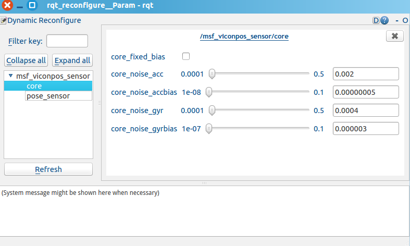Click the 1e-07 minimum value of core_noise_gyrbias

[x=191, y=129]
